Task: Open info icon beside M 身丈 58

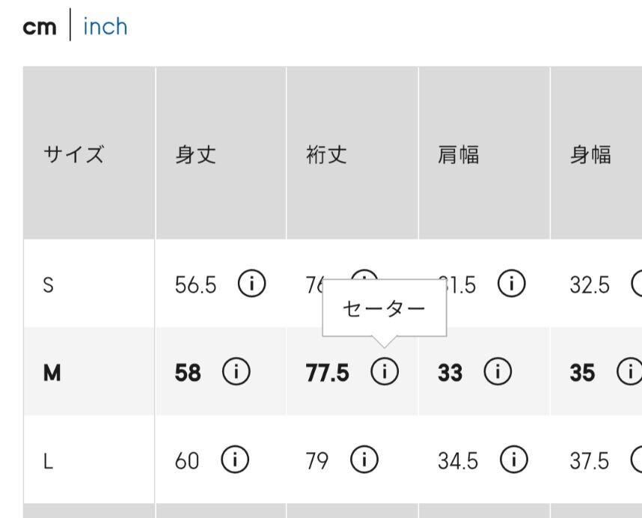Action: pos(236,371)
